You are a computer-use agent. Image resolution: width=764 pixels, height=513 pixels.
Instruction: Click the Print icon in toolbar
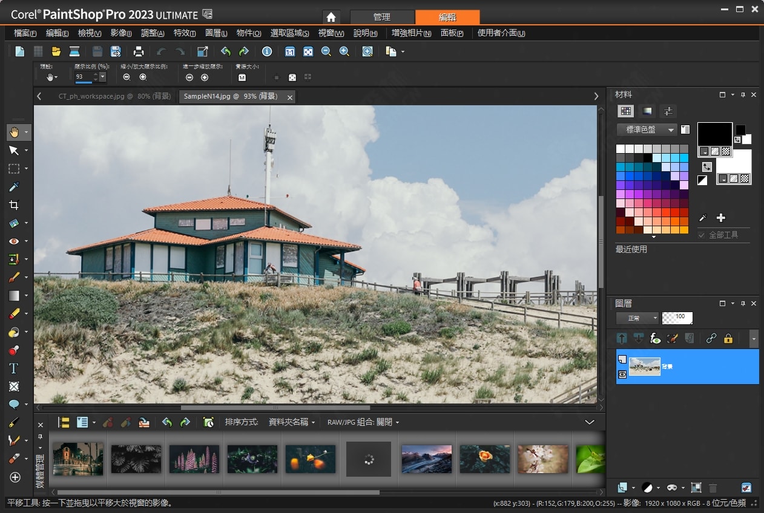tap(139, 52)
